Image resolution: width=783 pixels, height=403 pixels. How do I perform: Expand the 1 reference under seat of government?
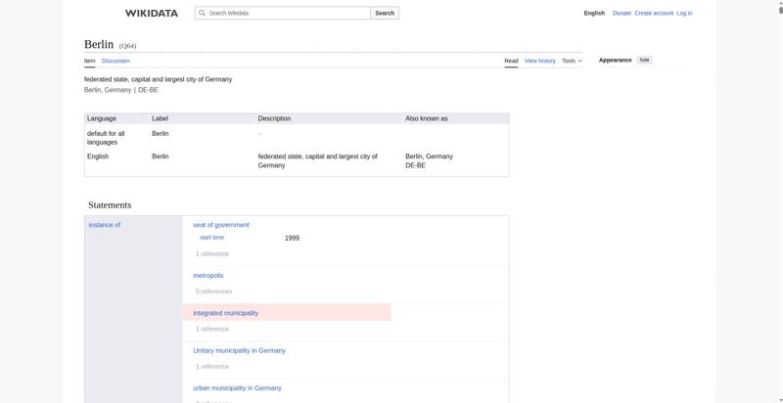pos(211,253)
